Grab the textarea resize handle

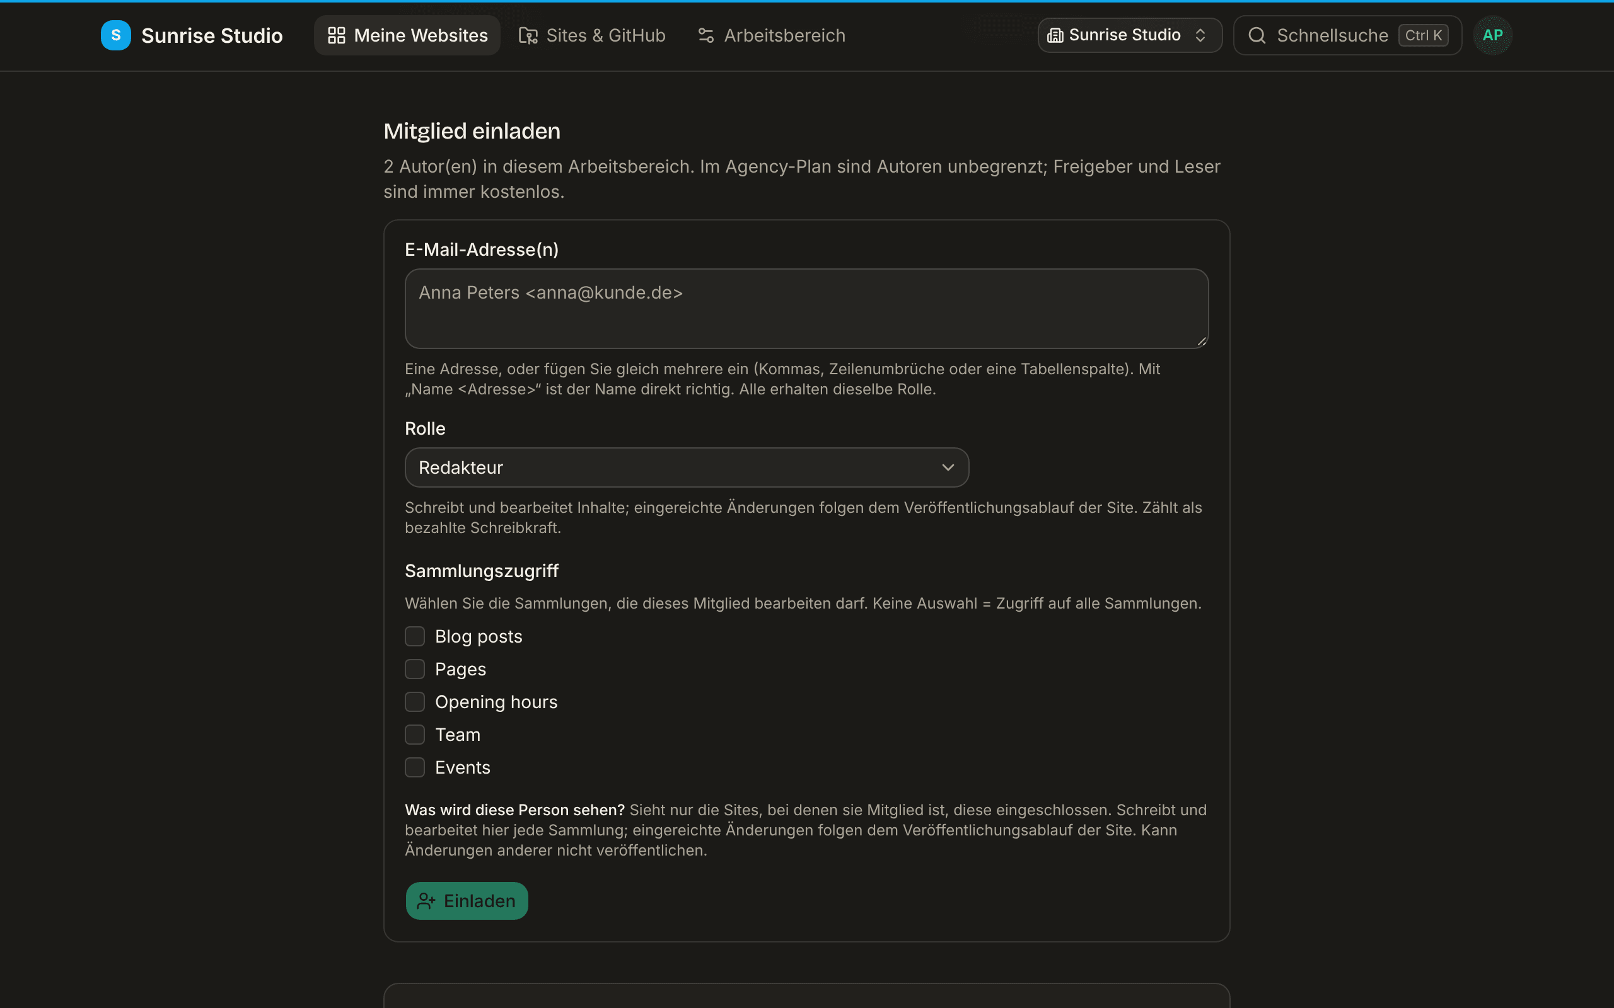coord(1201,341)
